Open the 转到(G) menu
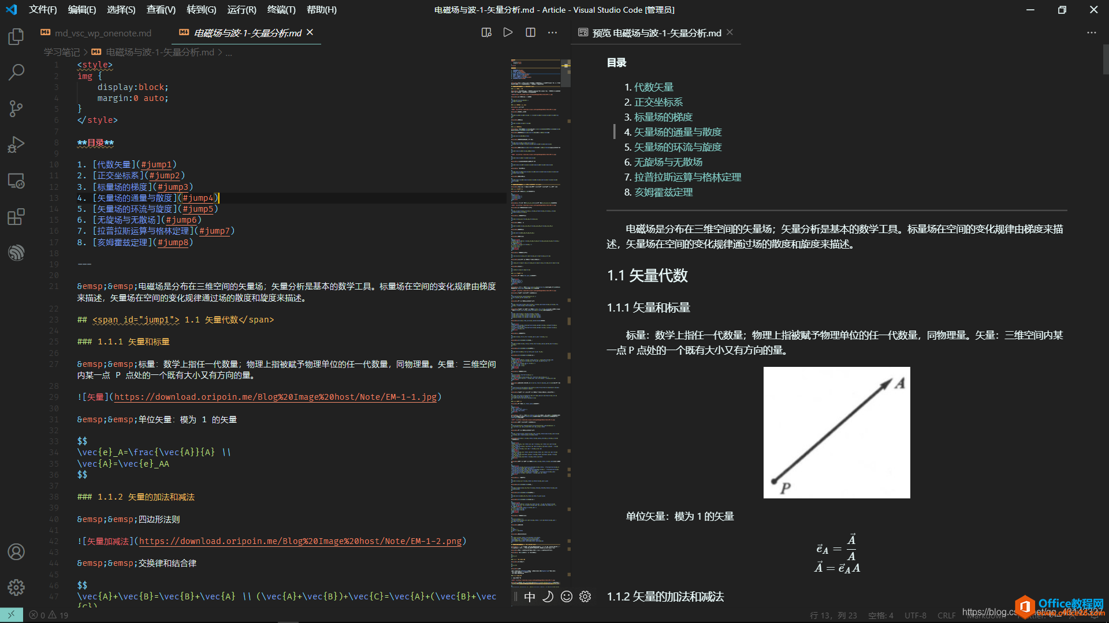 point(202,10)
